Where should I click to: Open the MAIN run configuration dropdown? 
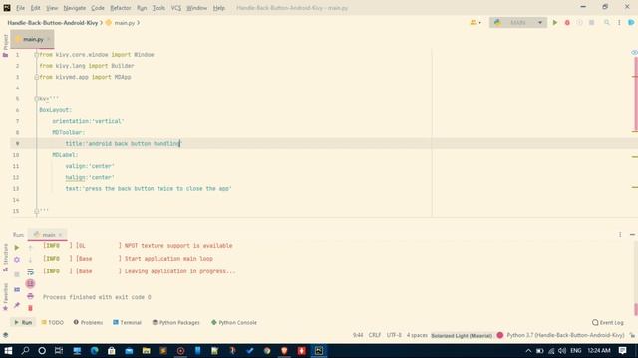[x=518, y=23]
